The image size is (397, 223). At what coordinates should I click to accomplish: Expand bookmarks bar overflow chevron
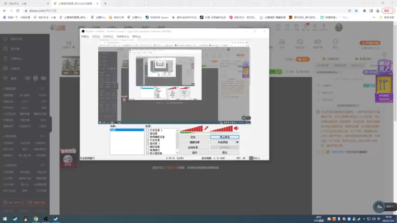pyautogui.click(x=374, y=17)
